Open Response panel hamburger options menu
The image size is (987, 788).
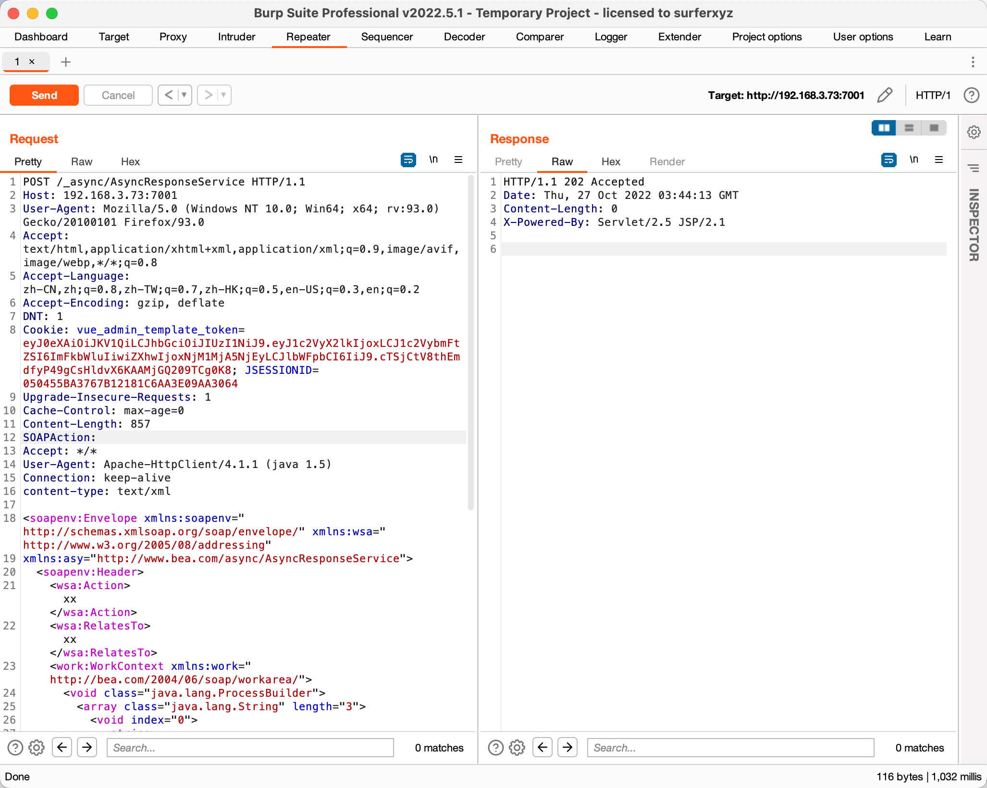coord(938,160)
